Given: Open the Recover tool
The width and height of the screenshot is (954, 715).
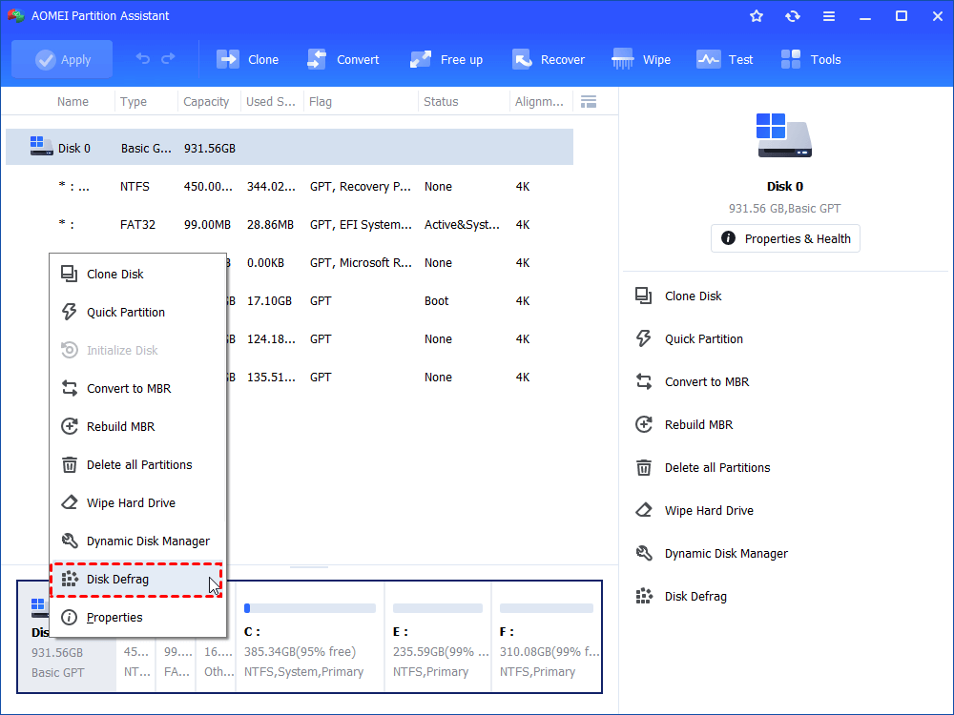Looking at the screenshot, I should click(549, 59).
